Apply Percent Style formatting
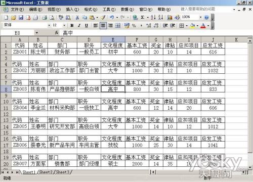253x182 pixels. [134, 26]
